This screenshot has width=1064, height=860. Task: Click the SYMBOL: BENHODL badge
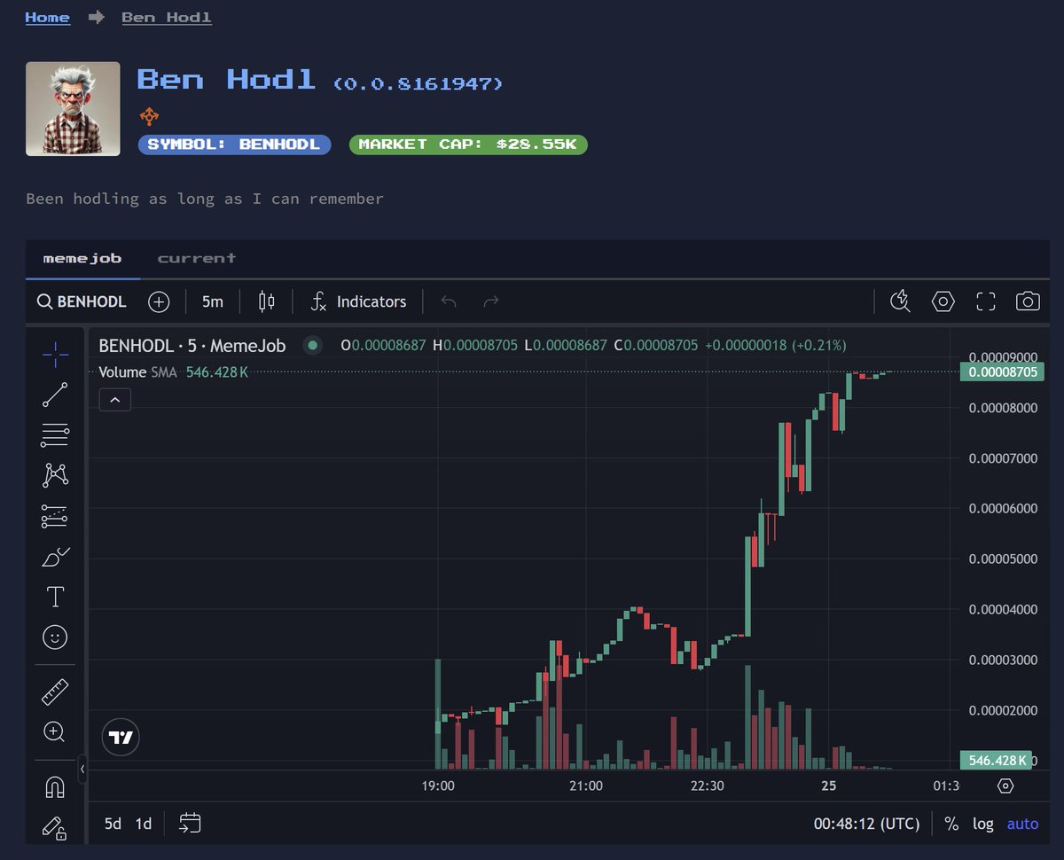coord(234,145)
